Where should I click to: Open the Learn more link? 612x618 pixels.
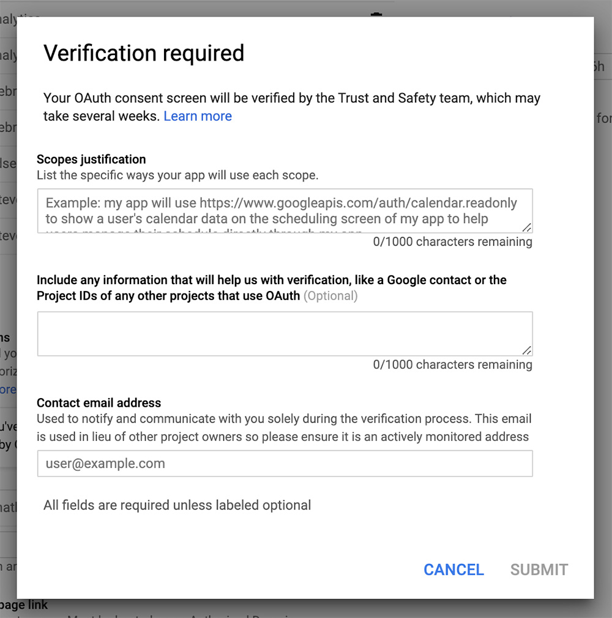click(x=198, y=116)
